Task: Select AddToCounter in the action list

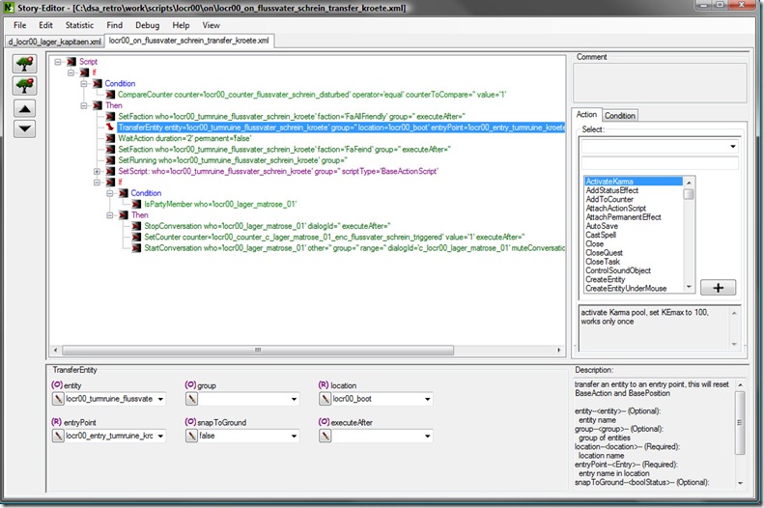Action: click(x=609, y=200)
